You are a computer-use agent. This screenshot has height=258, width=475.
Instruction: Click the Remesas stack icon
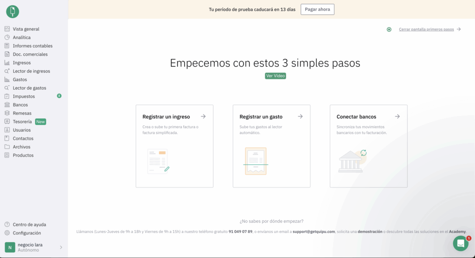[7, 113]
